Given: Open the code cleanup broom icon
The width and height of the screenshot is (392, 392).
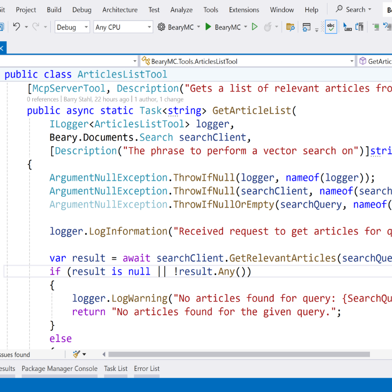Looking at the screenshot, I should [76, 354].
